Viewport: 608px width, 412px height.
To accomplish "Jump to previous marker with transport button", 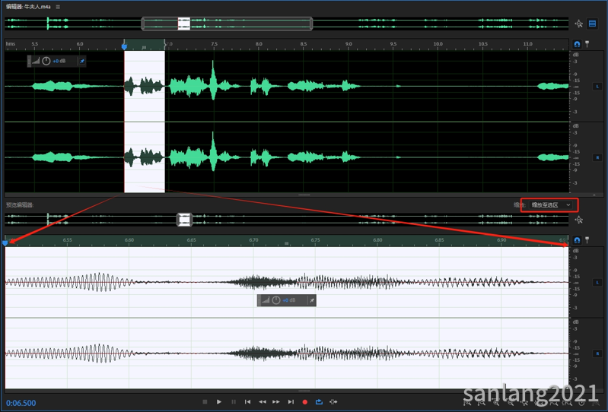I will click(x=247, y=401).
